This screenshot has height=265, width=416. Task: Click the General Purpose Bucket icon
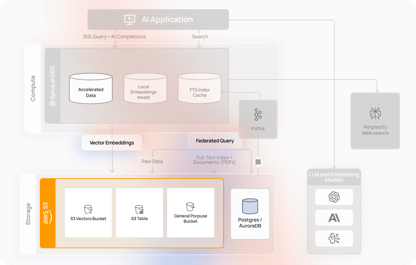point(190,207)
